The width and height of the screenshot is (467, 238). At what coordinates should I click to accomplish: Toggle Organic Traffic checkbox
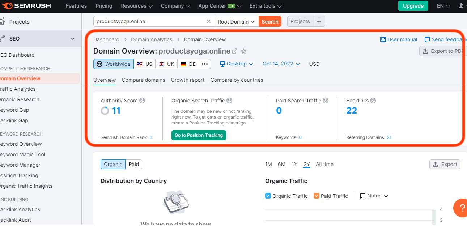click(268, 196)
